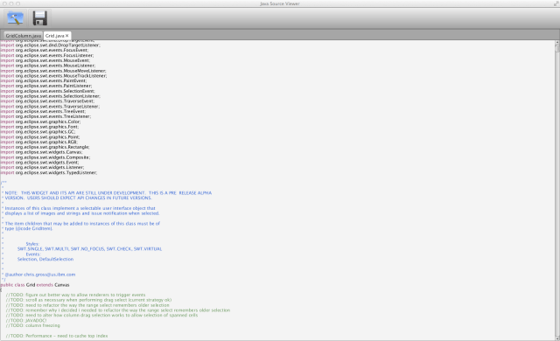The width and height of the screenshot is (560, 341).
Task: Click the events.TraverseEvent import line
Action: [x=47, y=101]
